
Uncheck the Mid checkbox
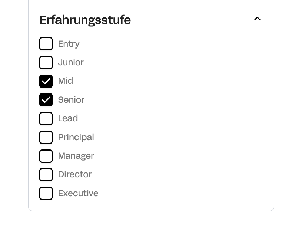(46, 81)
